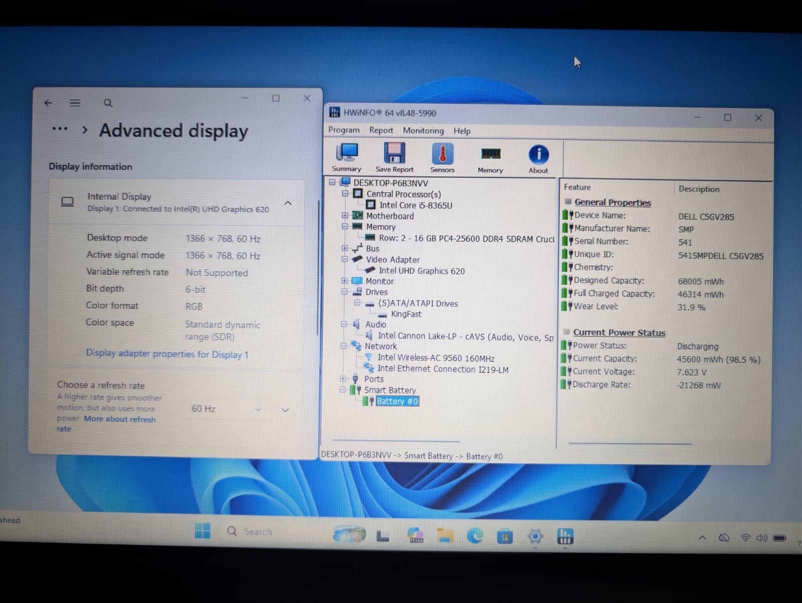Open Microsoft Store from the taskbar

point(505,537)
